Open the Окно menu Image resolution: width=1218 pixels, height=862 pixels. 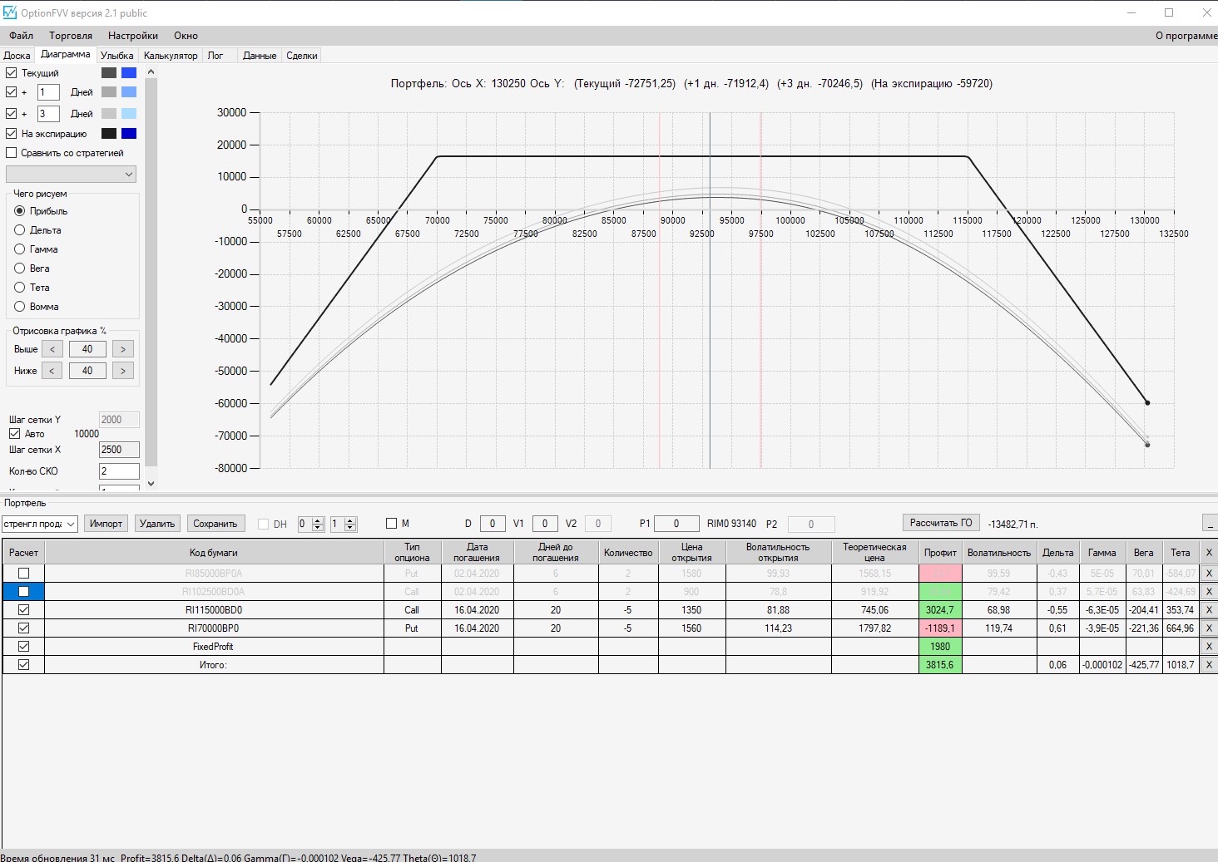point(186,36)
